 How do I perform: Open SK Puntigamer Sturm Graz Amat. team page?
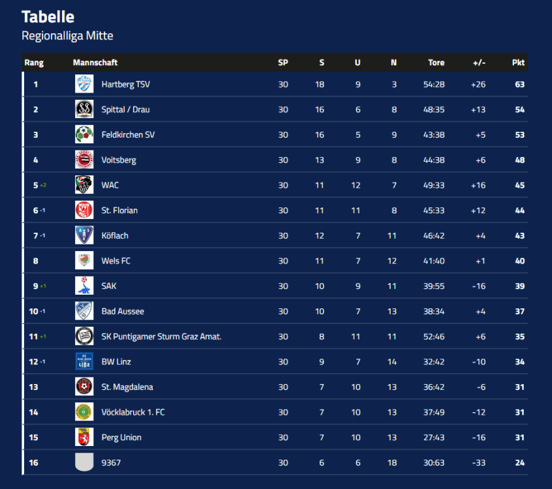161,336
